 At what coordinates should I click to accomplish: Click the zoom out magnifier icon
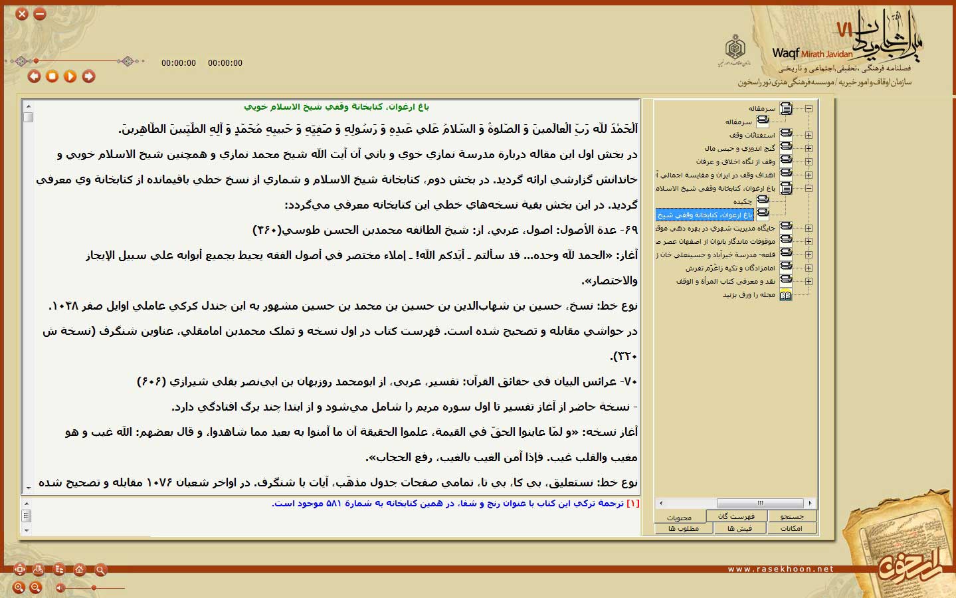click(x=36, y=587)
